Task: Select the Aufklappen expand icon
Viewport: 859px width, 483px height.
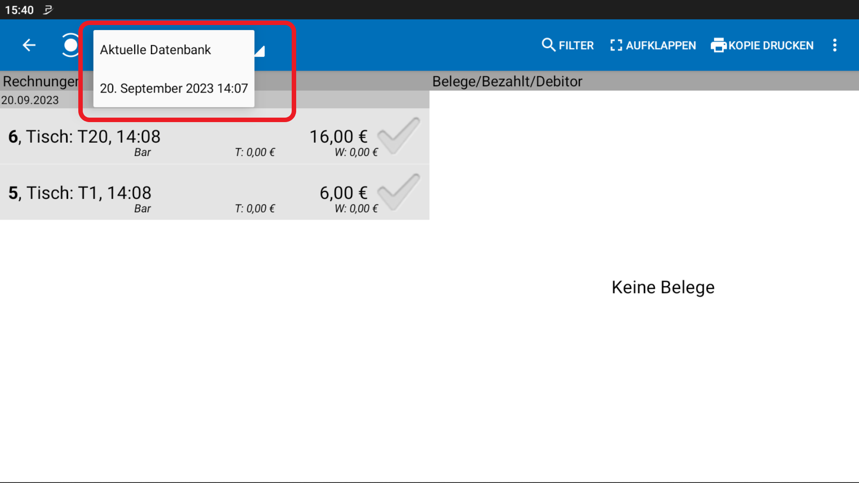Action: [616, 45]
